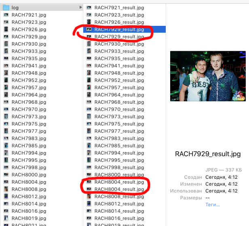This screenshot has height=226, width=249.
Task: Select file RACH7948_result.jpg
Action: (119, 73)
